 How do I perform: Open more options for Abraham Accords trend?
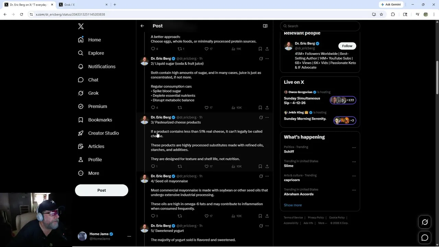tap(354, 190)
